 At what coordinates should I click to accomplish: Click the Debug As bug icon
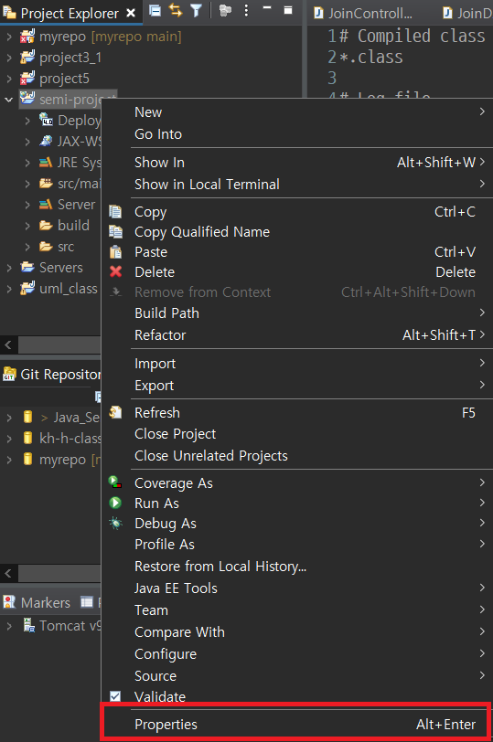click(115, 523)
